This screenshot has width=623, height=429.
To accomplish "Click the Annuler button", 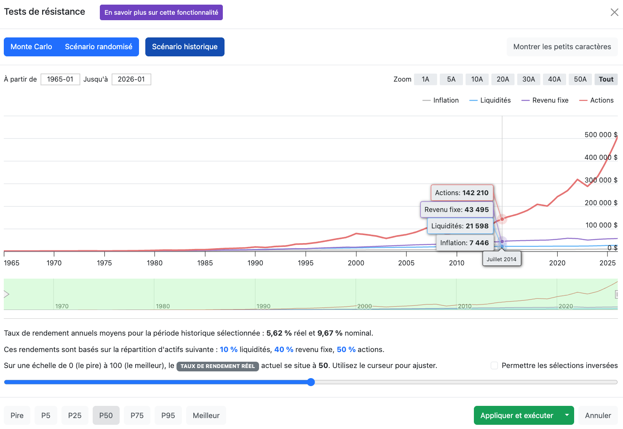I will [x=598, y=415].
